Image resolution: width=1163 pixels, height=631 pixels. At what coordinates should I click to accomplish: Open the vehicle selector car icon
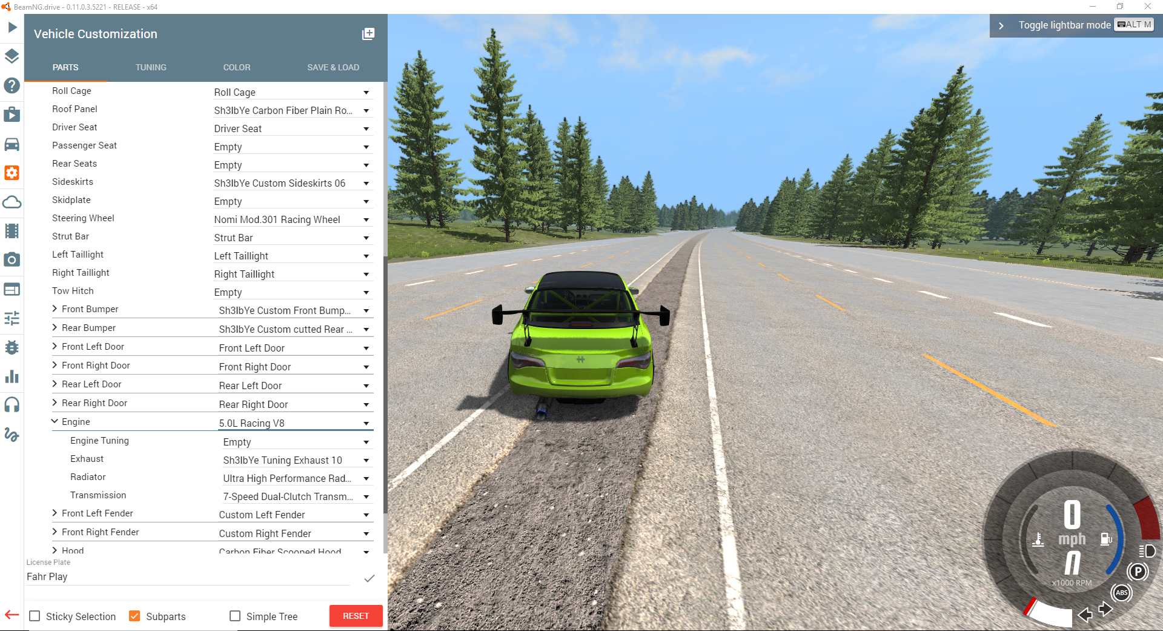click(12, 144)
